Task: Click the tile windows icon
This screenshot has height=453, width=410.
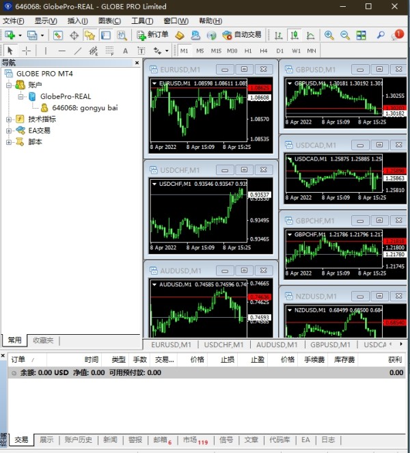Action: pos(361,36)
